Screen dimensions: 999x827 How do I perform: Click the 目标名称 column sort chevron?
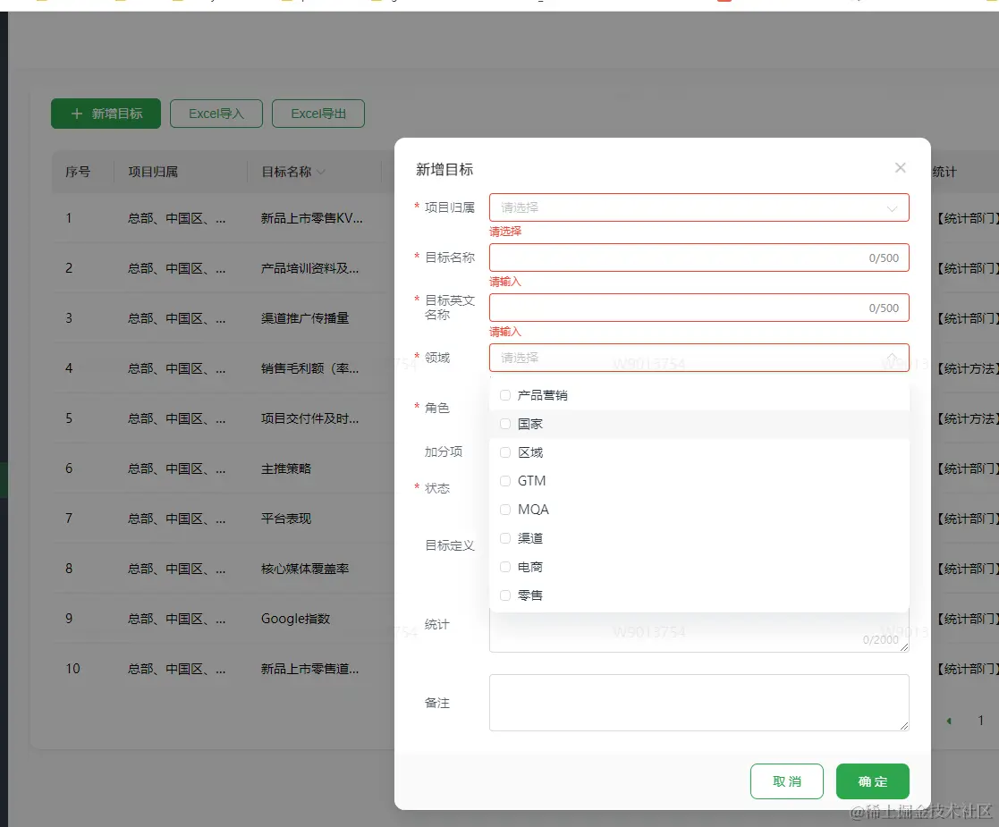(320, 172)
